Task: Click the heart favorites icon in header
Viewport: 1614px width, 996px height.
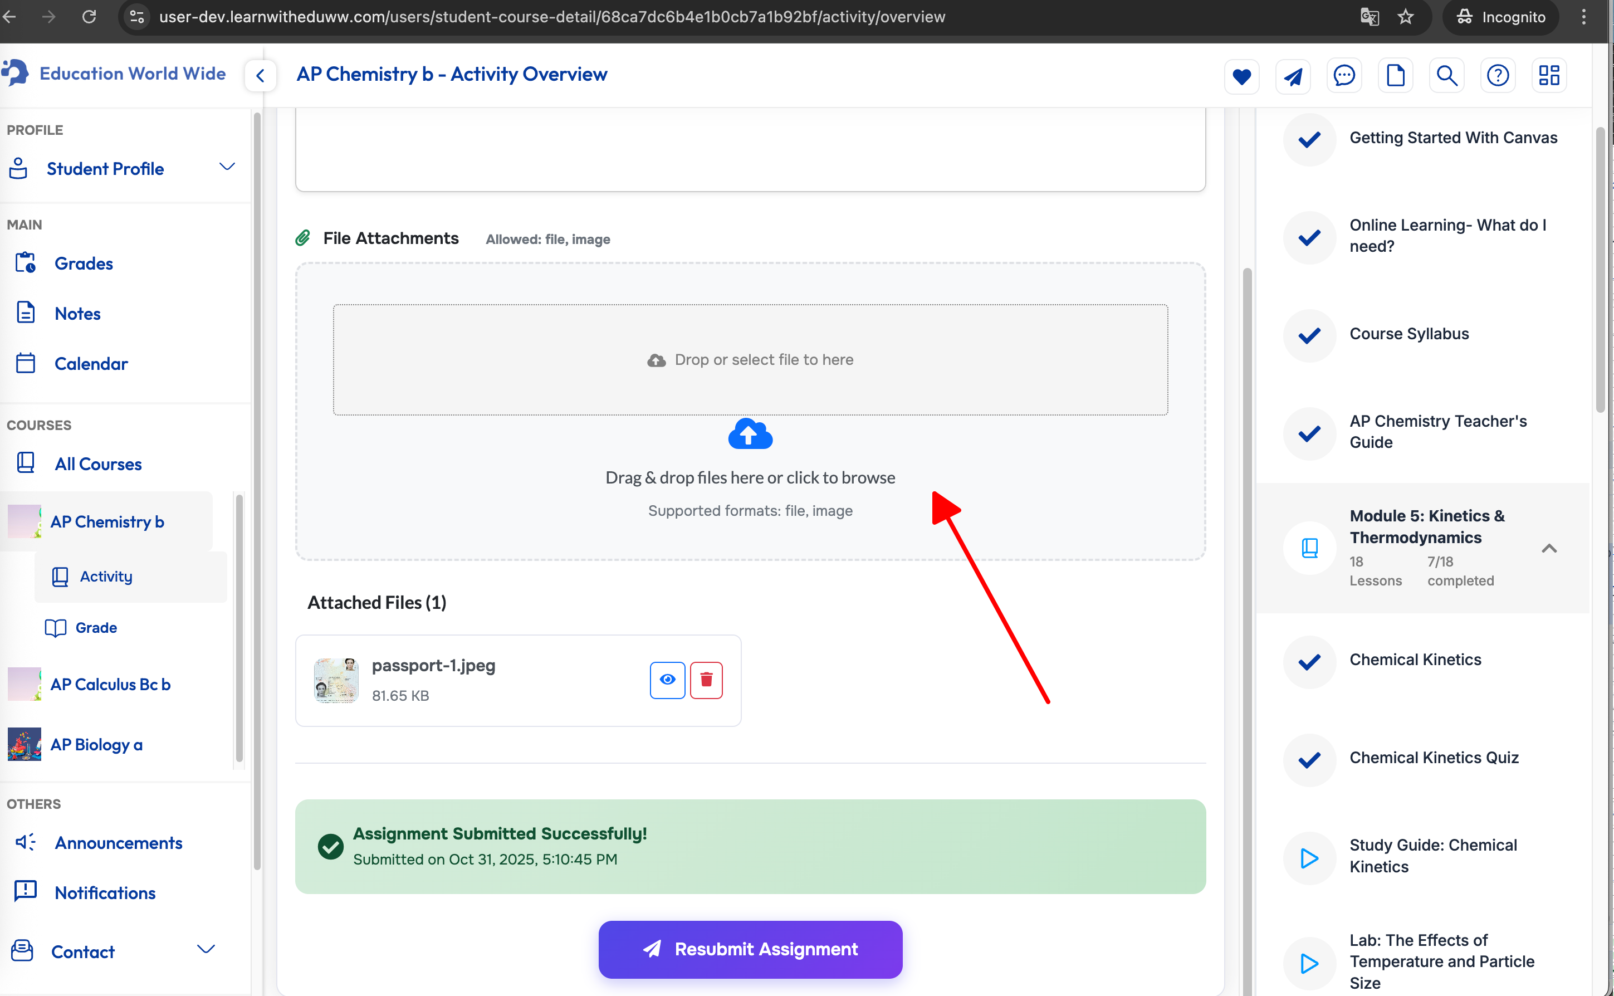Action: tap(1241, 76)
